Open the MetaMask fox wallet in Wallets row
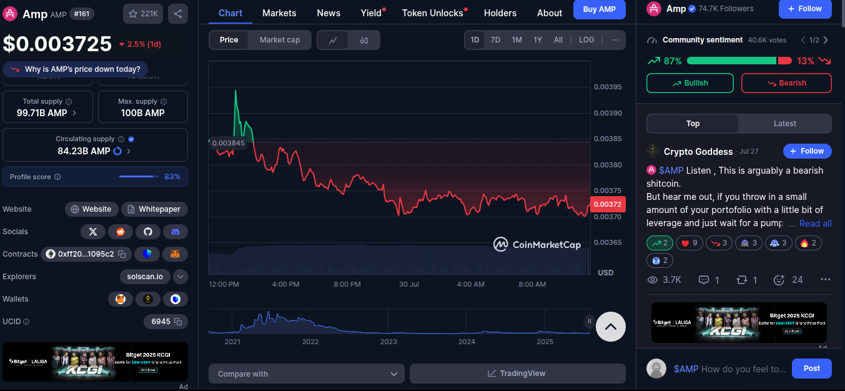 pos(121,299)
